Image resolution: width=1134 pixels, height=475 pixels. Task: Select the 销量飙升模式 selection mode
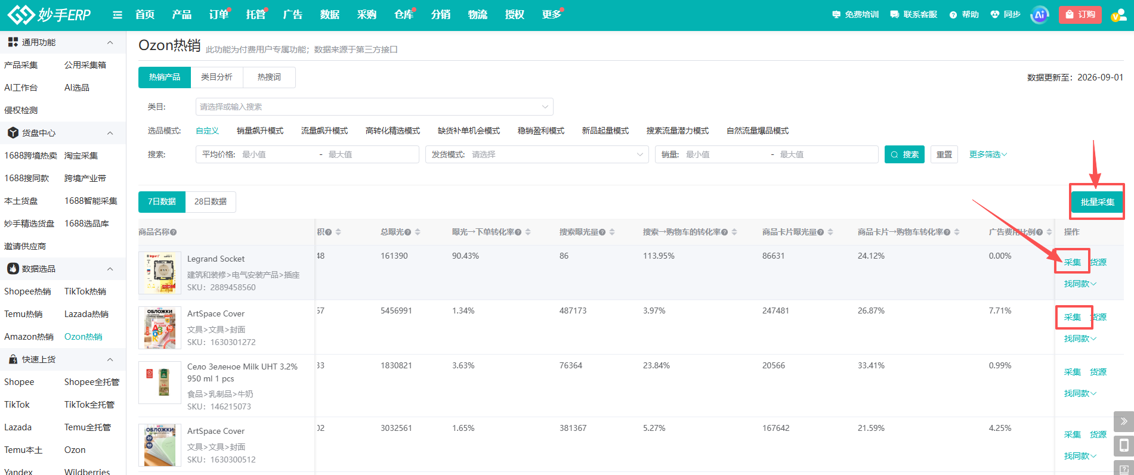click(260, 131)
